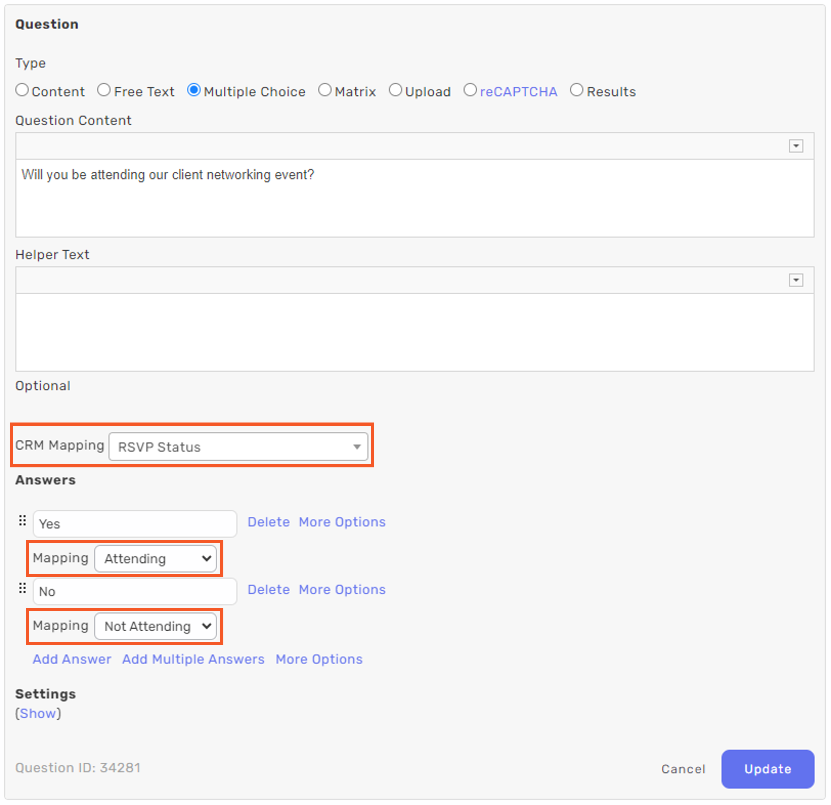Expand Question Content editor toolbar arrow

coord(796,146)
